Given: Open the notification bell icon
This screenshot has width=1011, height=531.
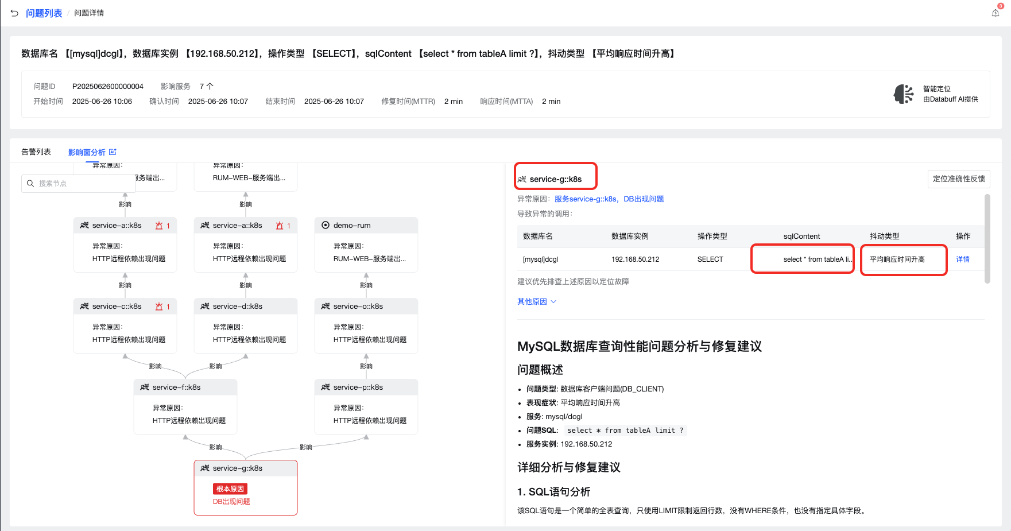Looking at the screenshot, I should click(x=995, y=13).
